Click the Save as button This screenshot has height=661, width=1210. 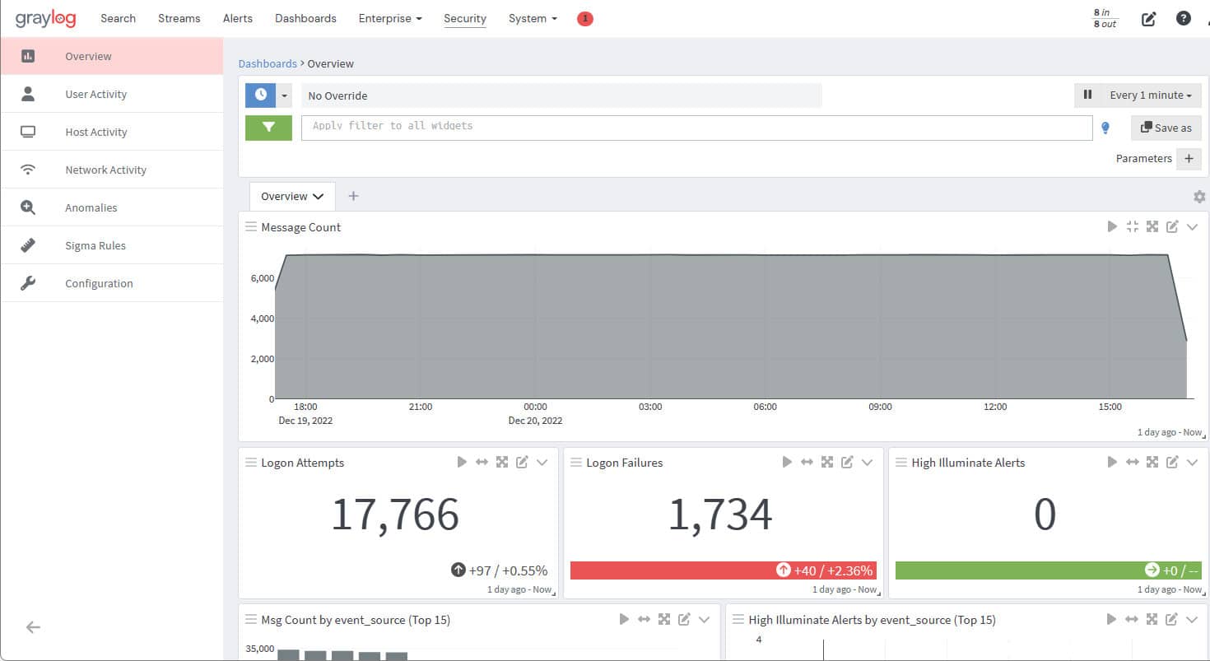(x=1166, y=128)
